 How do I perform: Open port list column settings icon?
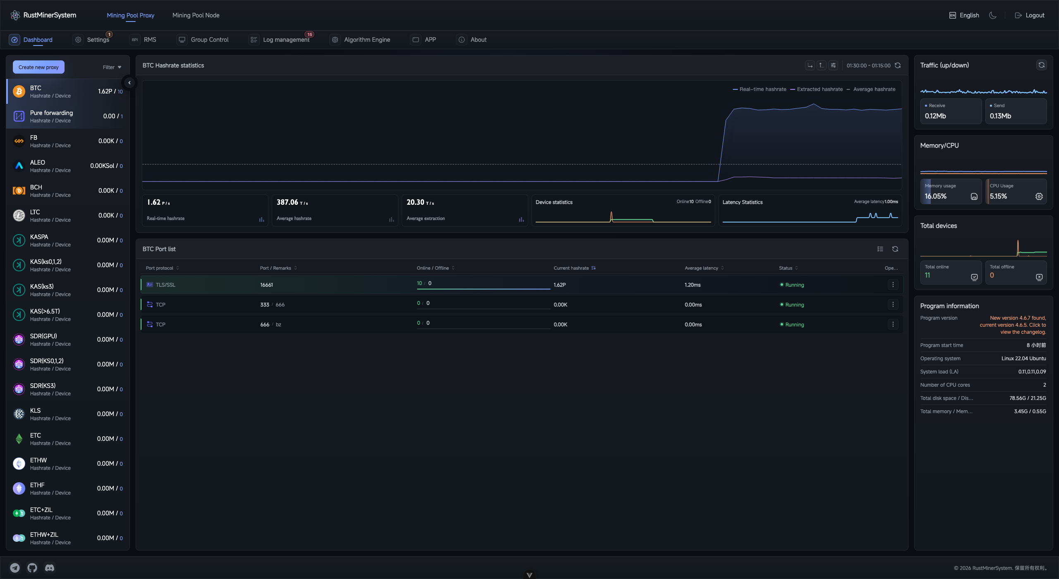tap(880, 249)
